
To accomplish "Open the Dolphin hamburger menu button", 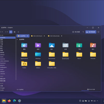I will (98, 32).
